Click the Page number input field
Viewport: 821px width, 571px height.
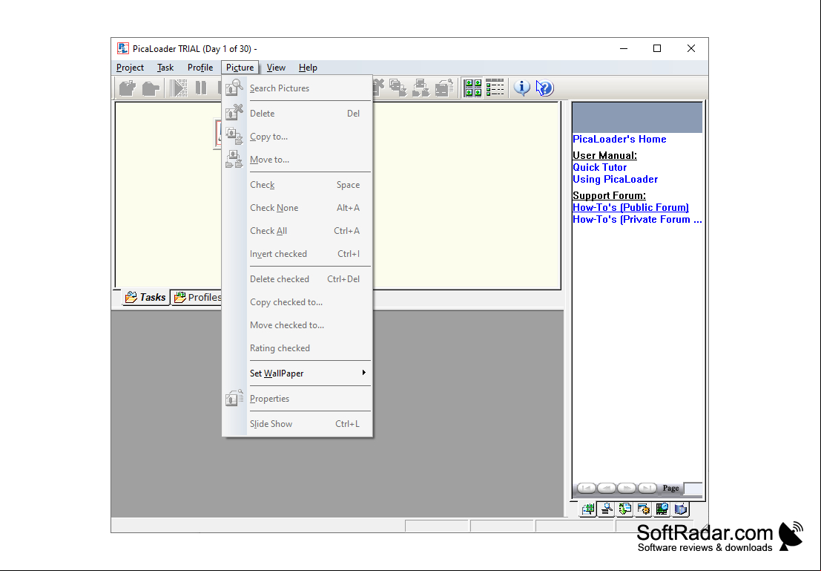click(693, 488)
